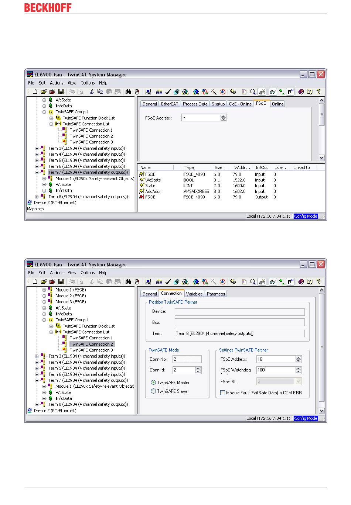Collapse TwinSAFE Connection List in lower window
The width and height of the screenshot is (351, 505).
51,332
